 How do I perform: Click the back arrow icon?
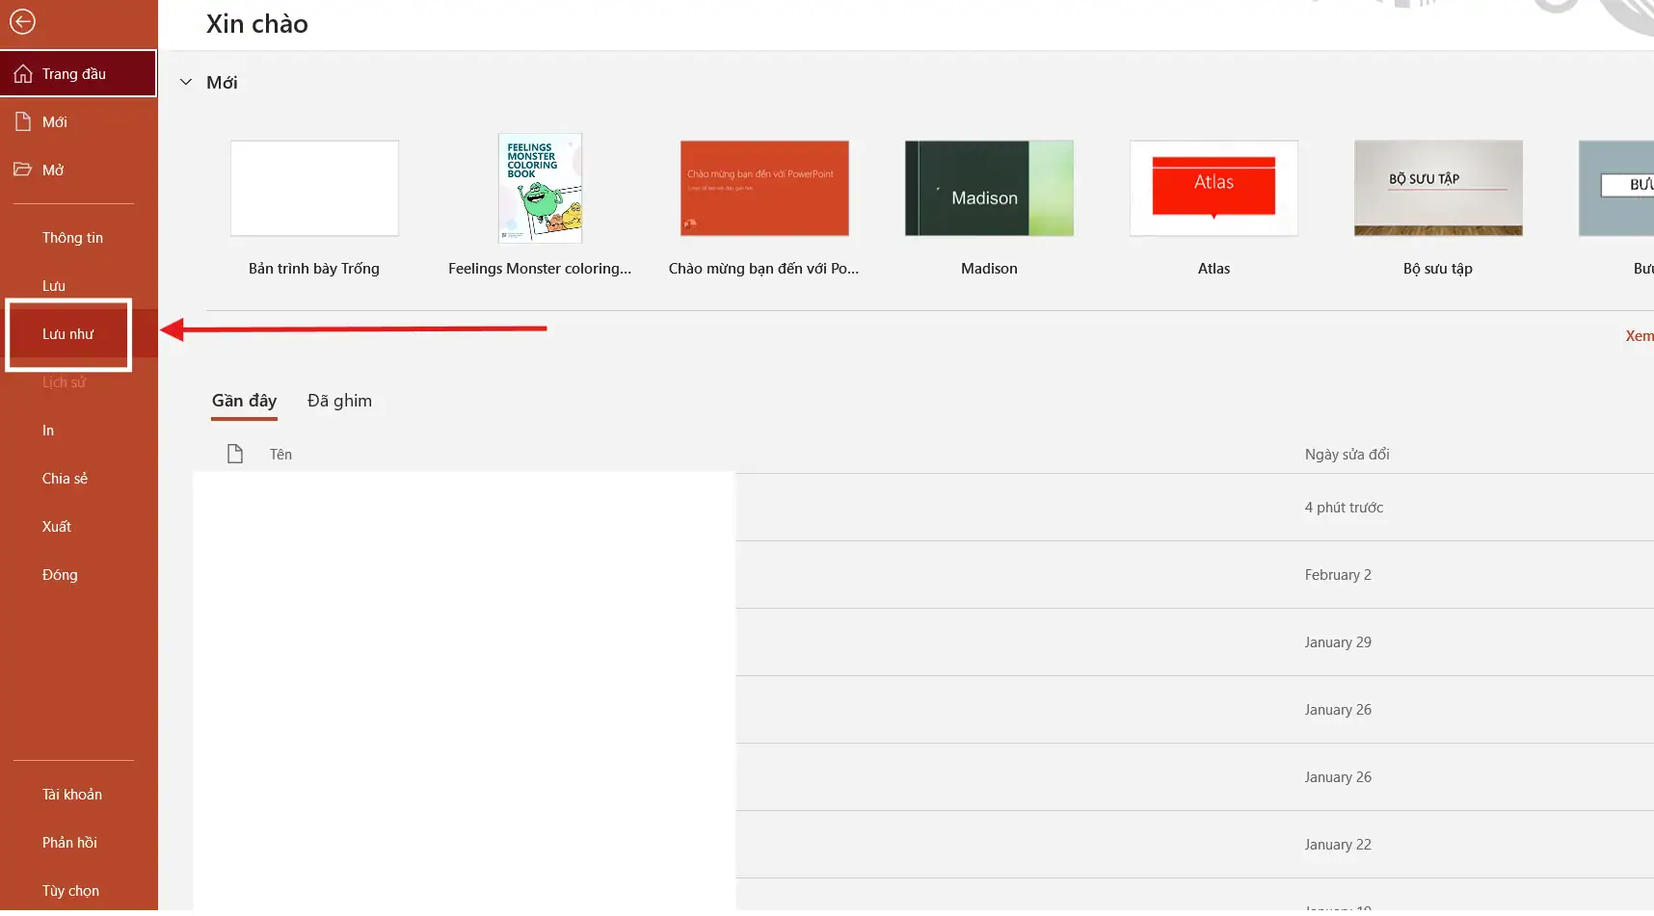pos(22,21)
